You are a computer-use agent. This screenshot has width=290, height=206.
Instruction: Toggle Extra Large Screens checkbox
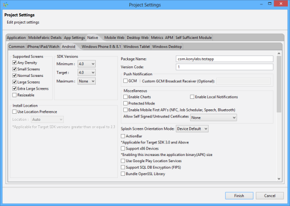pyautogui.click(x=14, y=88)
